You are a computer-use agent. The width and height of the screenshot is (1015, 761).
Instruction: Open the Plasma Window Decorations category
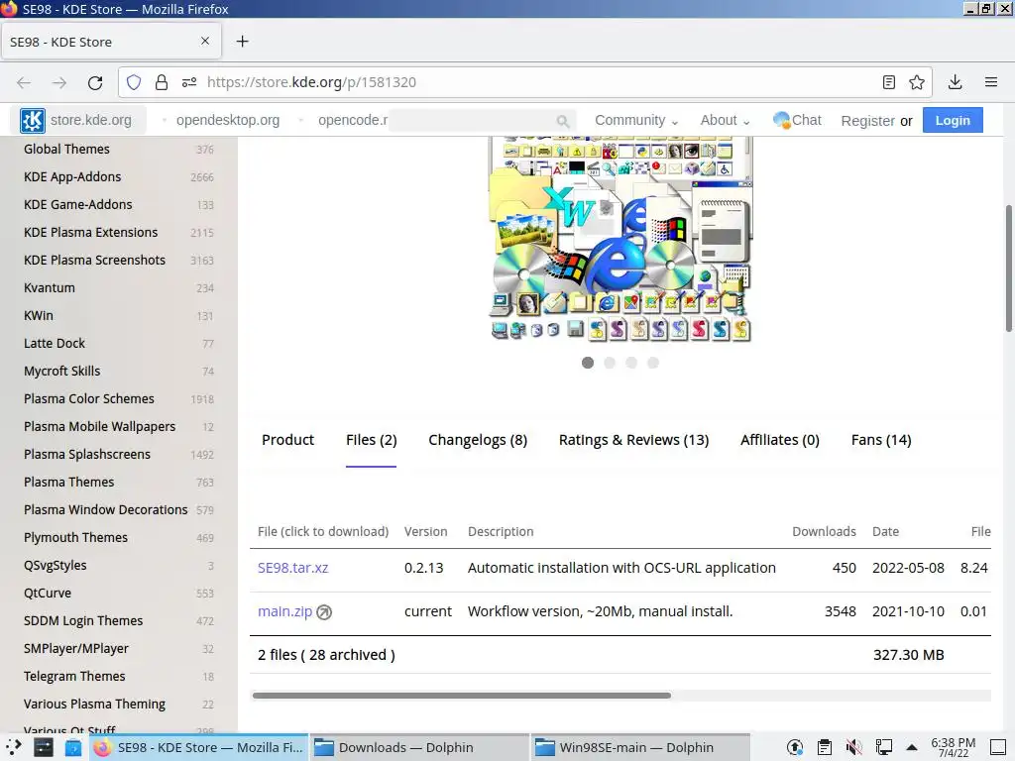105,510
